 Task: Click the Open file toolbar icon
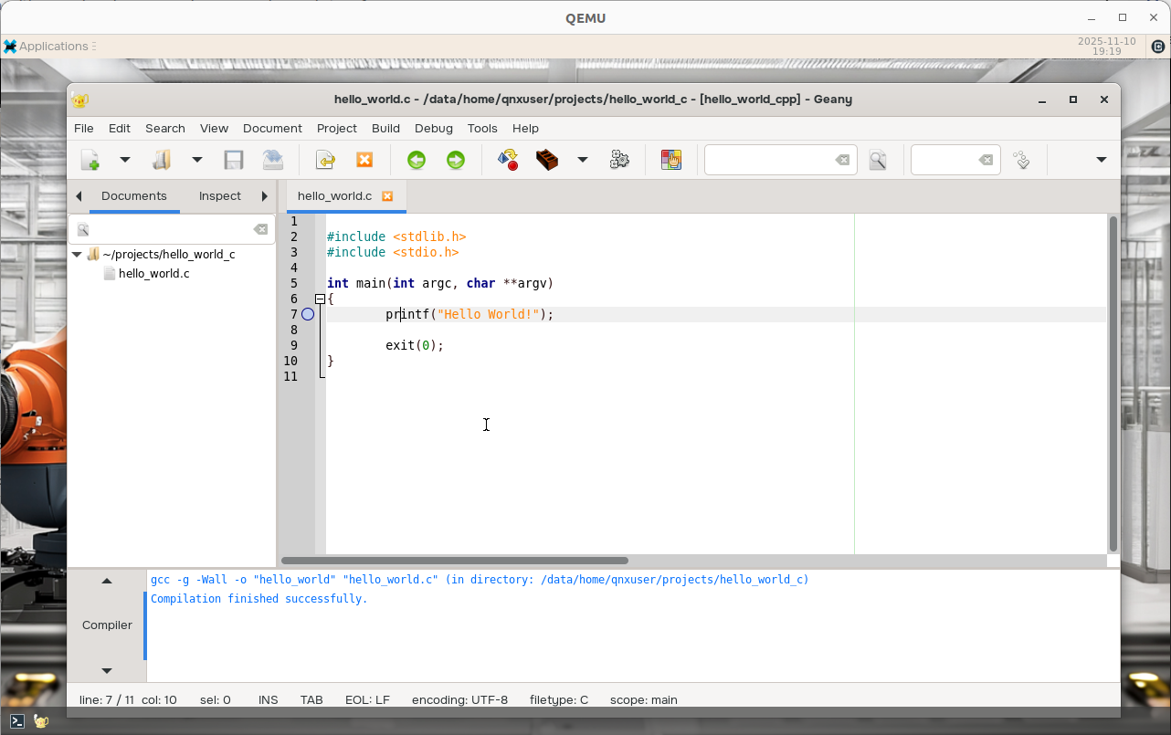(x=162, y=160)
